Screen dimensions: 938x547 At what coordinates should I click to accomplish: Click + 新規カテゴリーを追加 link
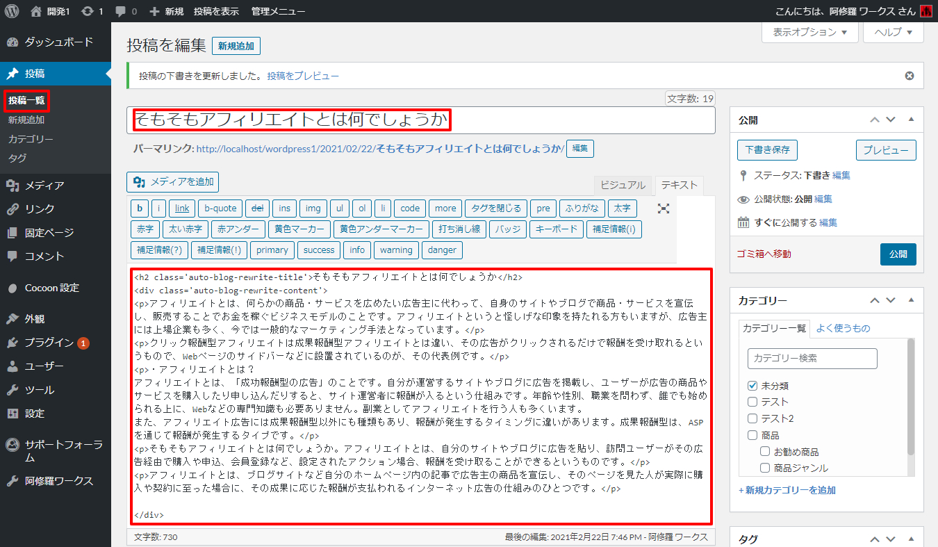coord(787,490)
